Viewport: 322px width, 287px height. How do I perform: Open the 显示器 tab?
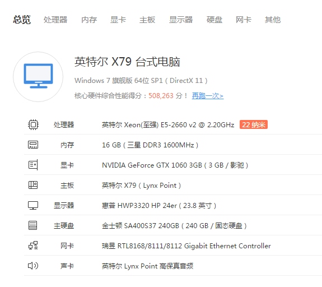click(x=181, y=20)
